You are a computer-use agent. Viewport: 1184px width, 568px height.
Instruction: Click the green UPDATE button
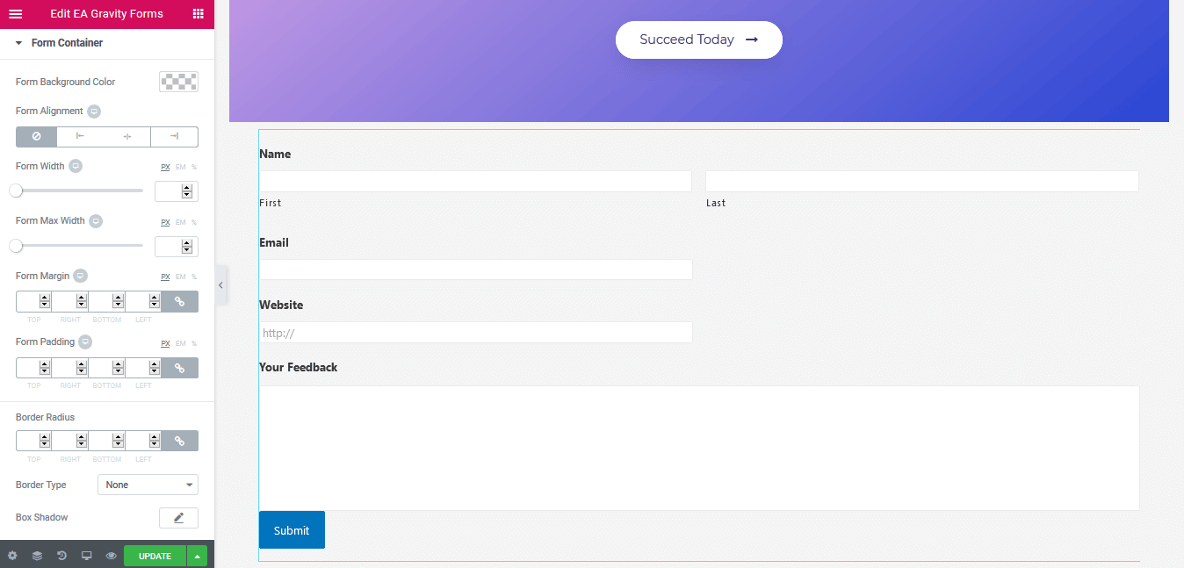pos(155,556)
